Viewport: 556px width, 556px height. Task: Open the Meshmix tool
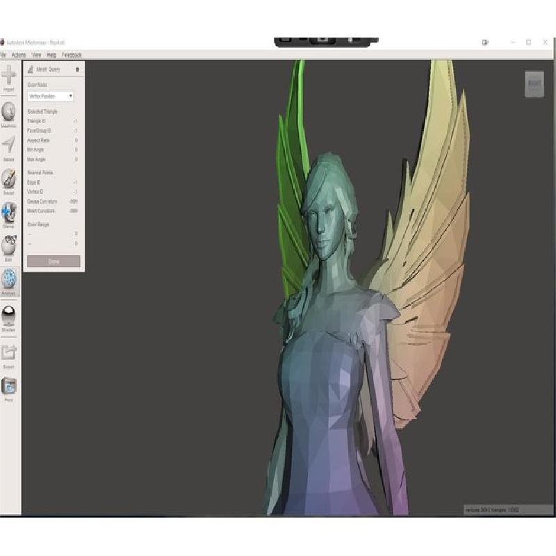(9, 113)
